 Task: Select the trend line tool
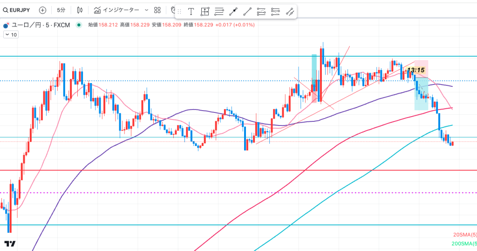[247, 12]
